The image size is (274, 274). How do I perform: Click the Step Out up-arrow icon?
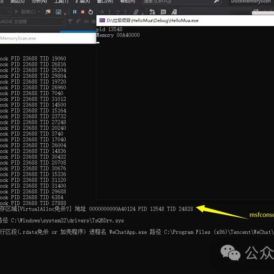point(125,12)
